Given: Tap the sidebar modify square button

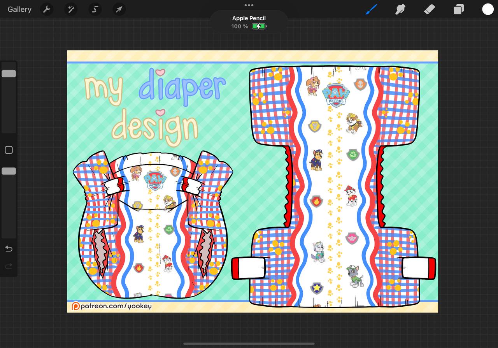Looking at the screenshot, I should (9, 150).
